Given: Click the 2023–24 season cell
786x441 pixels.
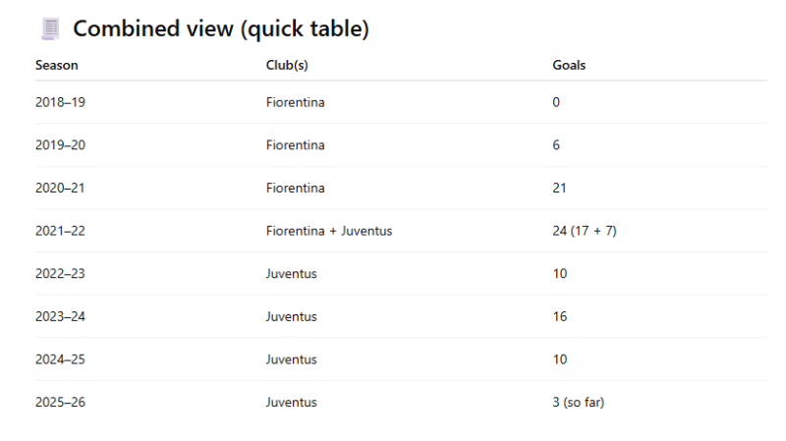Looking at the screenshot, I should click(x=60, y=316).
